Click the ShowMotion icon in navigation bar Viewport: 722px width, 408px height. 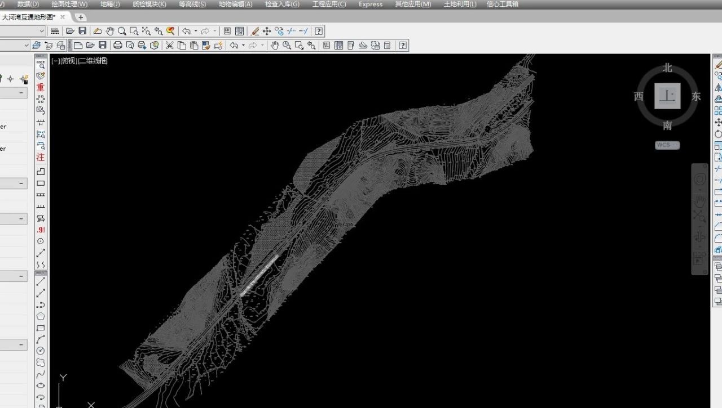pos(699,258)
